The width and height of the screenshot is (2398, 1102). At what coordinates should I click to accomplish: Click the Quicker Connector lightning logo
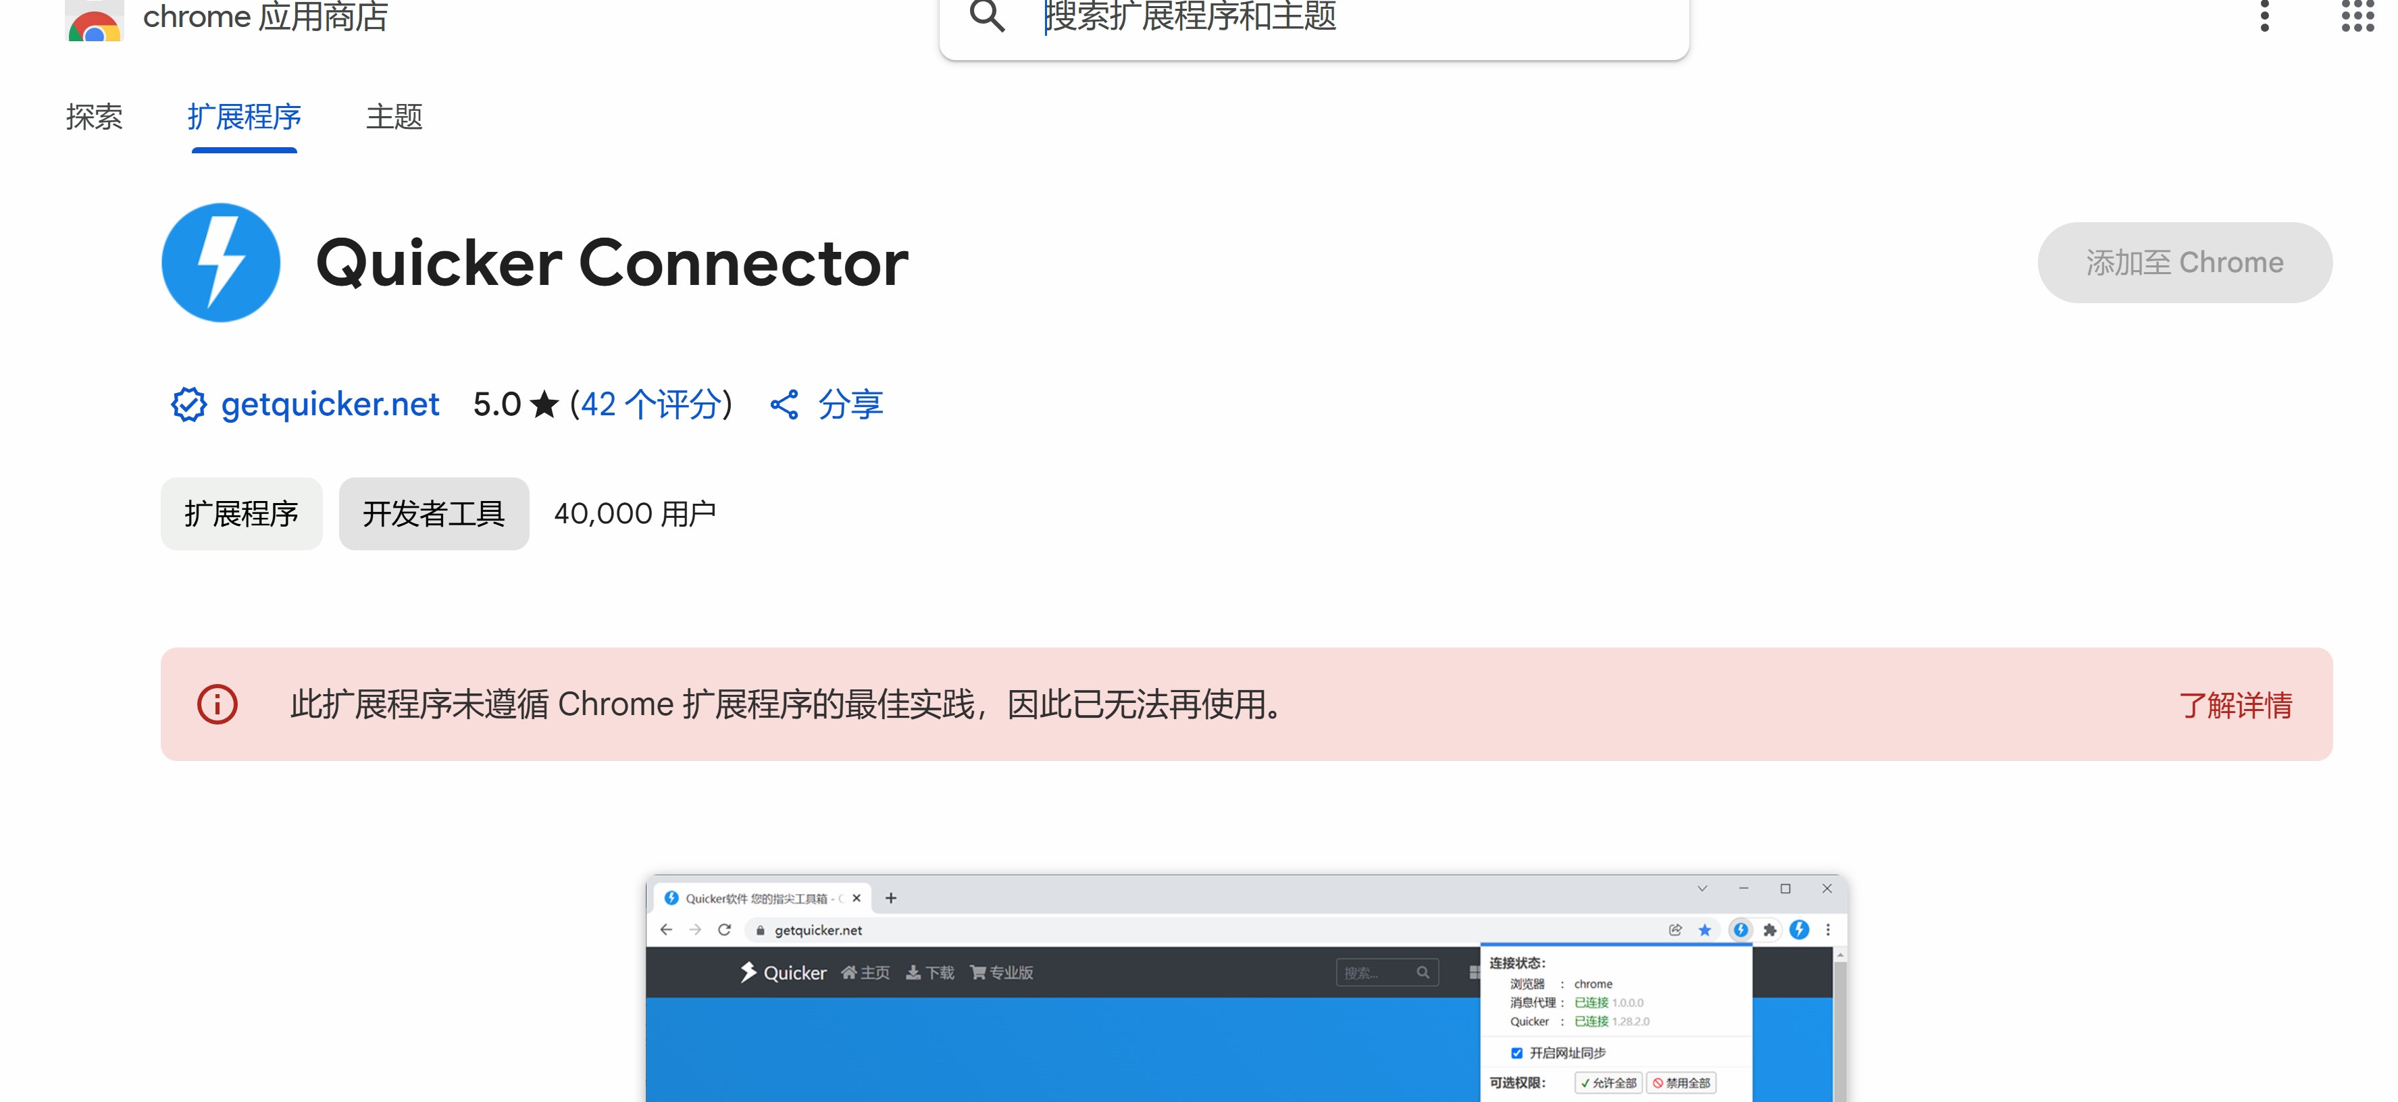pyautogui.click(x=221, y=263)
